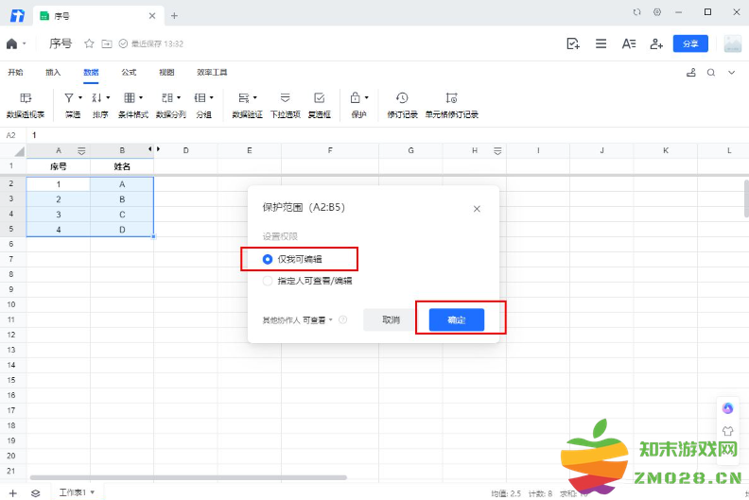
Task: Confirm the protection range with 确定
Action: (457, 320)
